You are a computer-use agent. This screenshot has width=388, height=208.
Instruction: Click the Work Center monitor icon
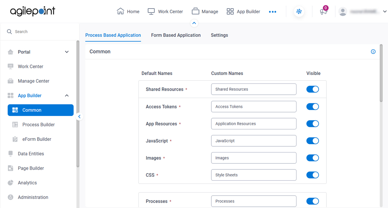(151, 12)
